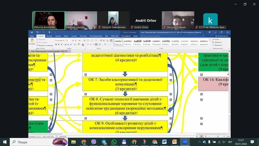259x146 pixels.
Task: Click the Save icon in Word's quick access toolbar
Action: coord(32,32)
